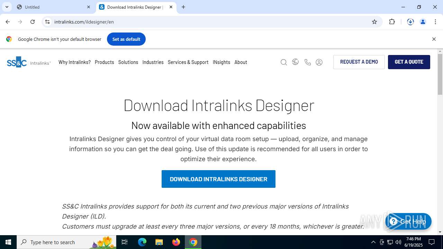Open the Windows notification center icon

click(x=432, y=242)
